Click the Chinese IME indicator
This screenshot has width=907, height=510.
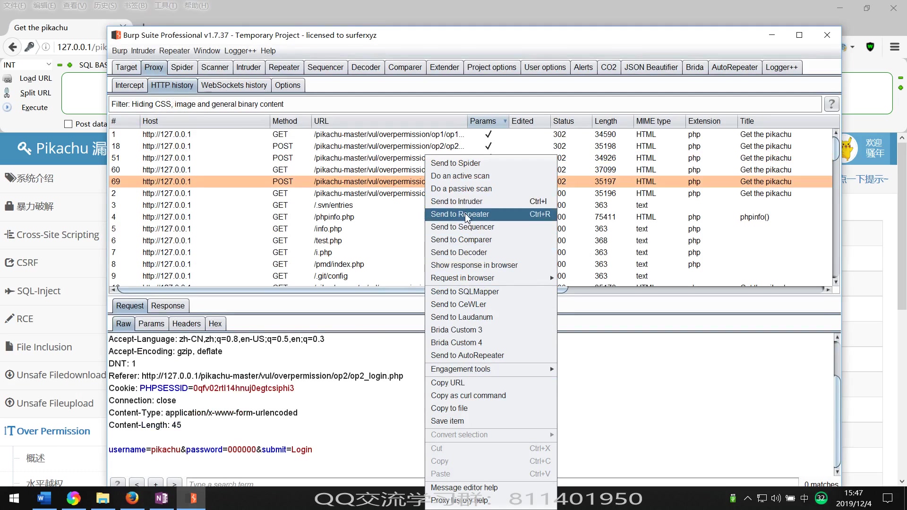pyautogui.click(x=804, y=498)
